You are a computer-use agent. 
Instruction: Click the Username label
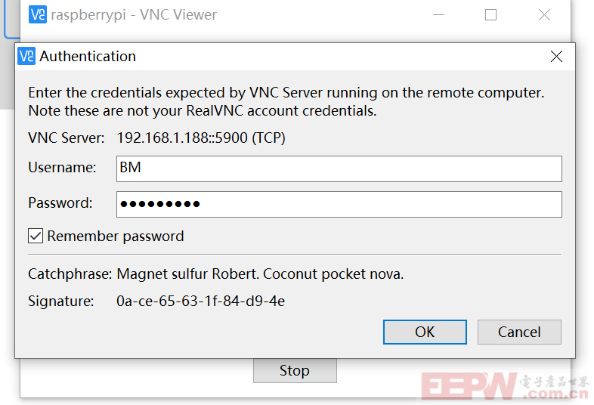tap(62, 167)
